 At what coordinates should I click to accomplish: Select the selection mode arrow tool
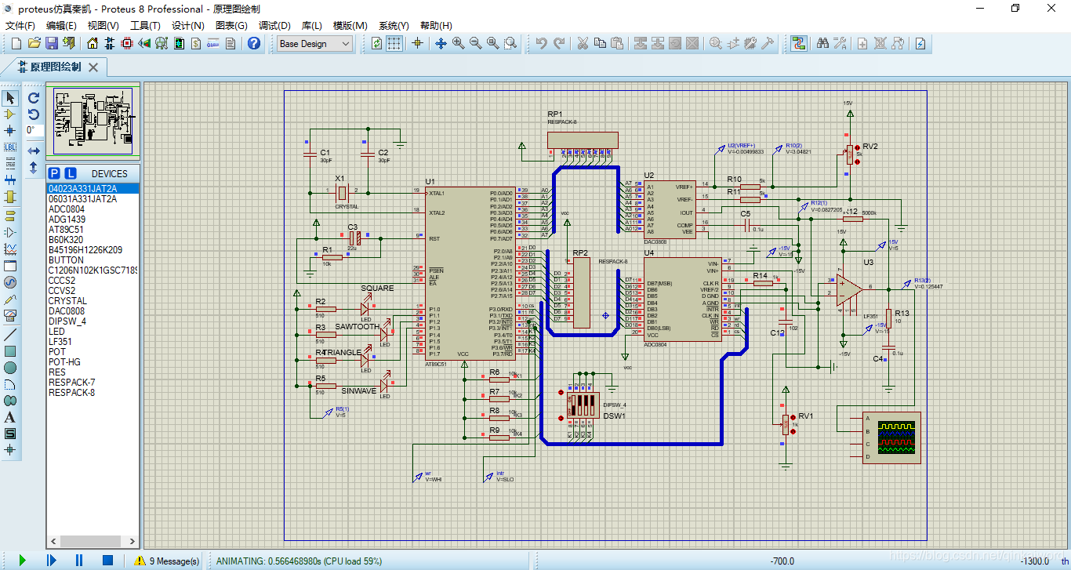pos(10,98)
